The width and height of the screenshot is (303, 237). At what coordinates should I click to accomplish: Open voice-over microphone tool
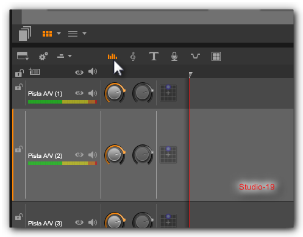174,56
